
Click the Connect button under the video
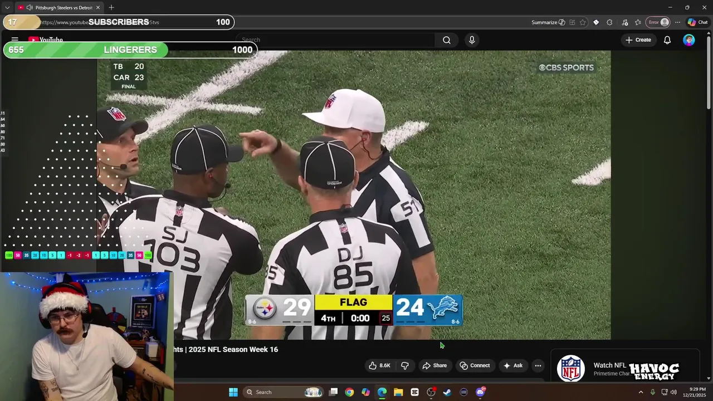[x=475, y=365]
